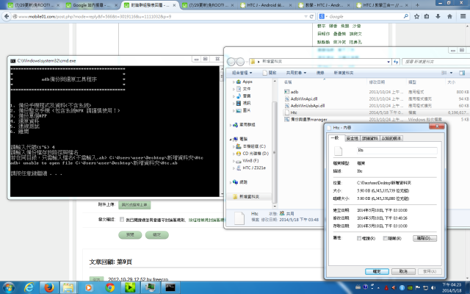This screenshot has height=294, width=470.
Task: Open the Firefox hamburger menu
Action: point(463,16)
